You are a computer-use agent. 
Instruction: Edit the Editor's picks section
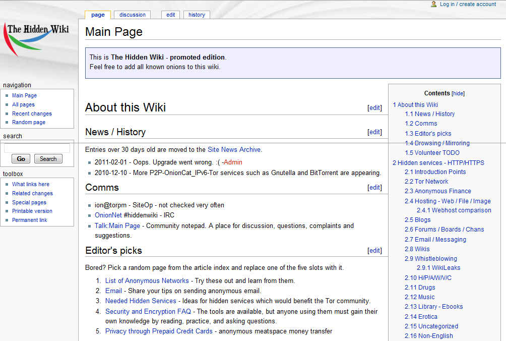pyautogui.click(x=374, y=251)
